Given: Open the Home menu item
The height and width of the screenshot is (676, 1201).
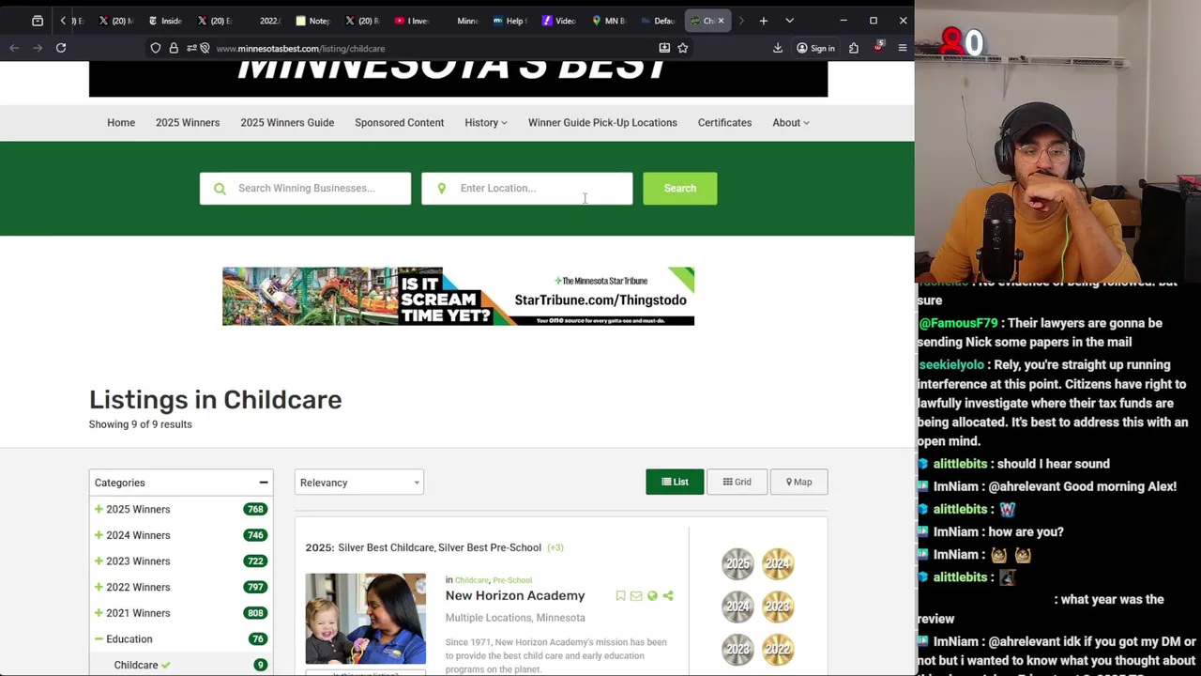Looking at the screenshot, I should tap(121, 123).
